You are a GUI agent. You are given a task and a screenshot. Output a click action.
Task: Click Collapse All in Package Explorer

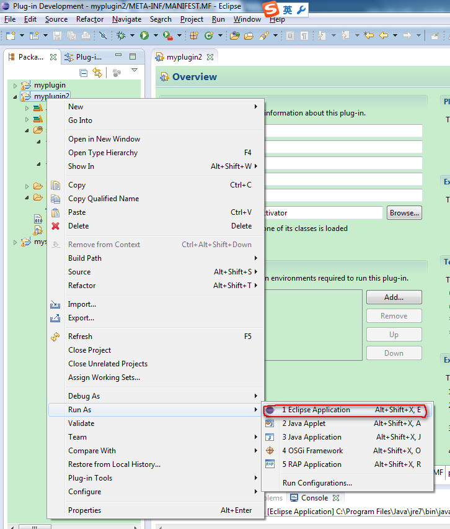tap(83, 73)
